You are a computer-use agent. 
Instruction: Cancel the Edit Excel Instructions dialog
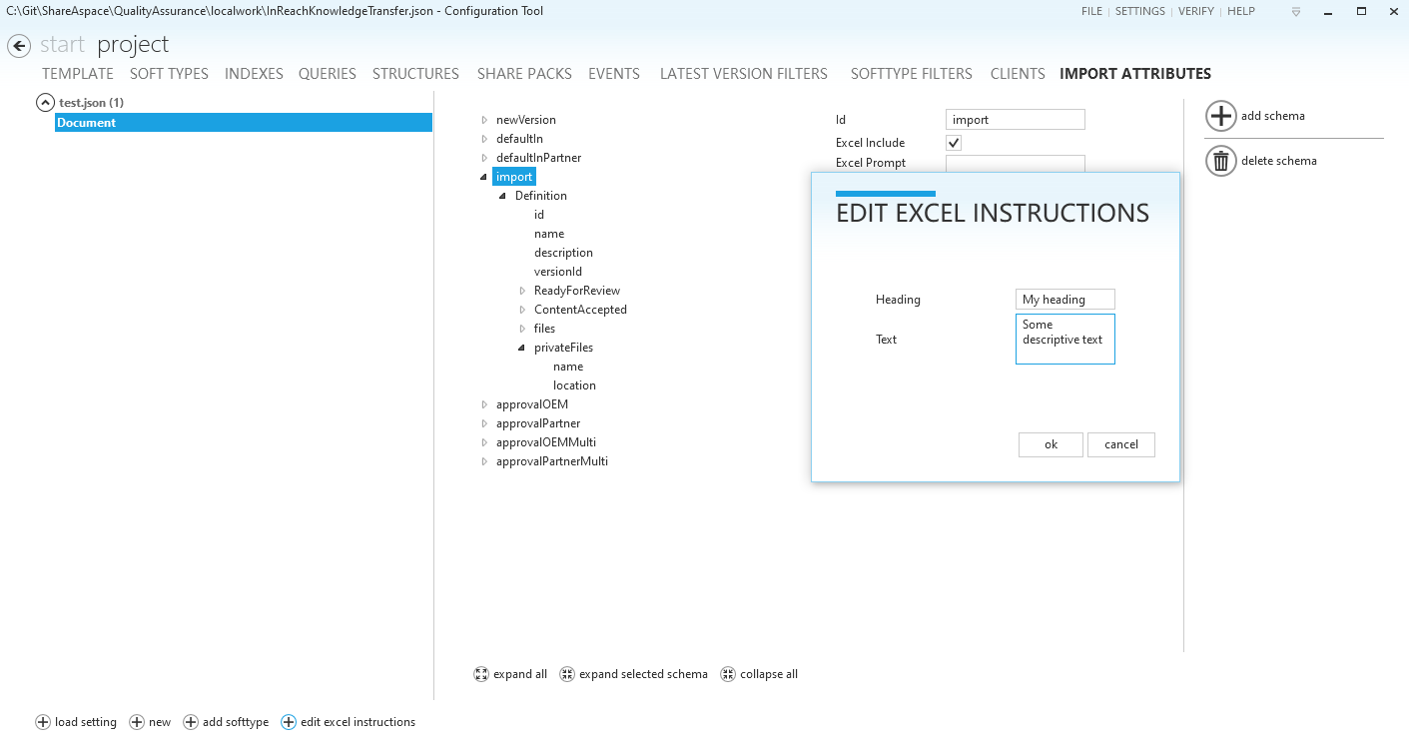[1120, 444]
